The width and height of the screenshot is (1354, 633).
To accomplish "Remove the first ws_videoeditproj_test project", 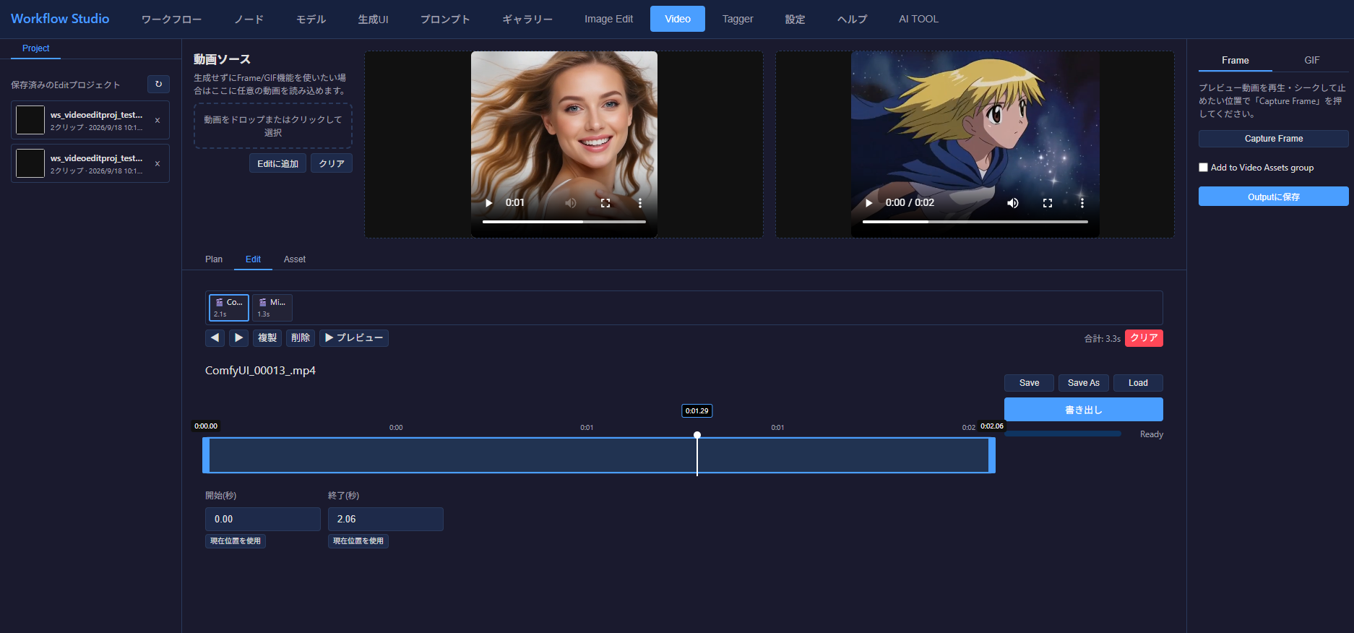I will tap(158, 121).
